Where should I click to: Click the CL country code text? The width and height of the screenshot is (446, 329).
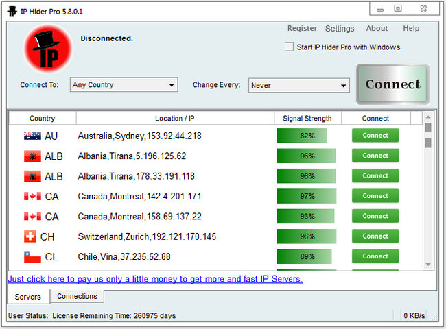click(51, 257)
